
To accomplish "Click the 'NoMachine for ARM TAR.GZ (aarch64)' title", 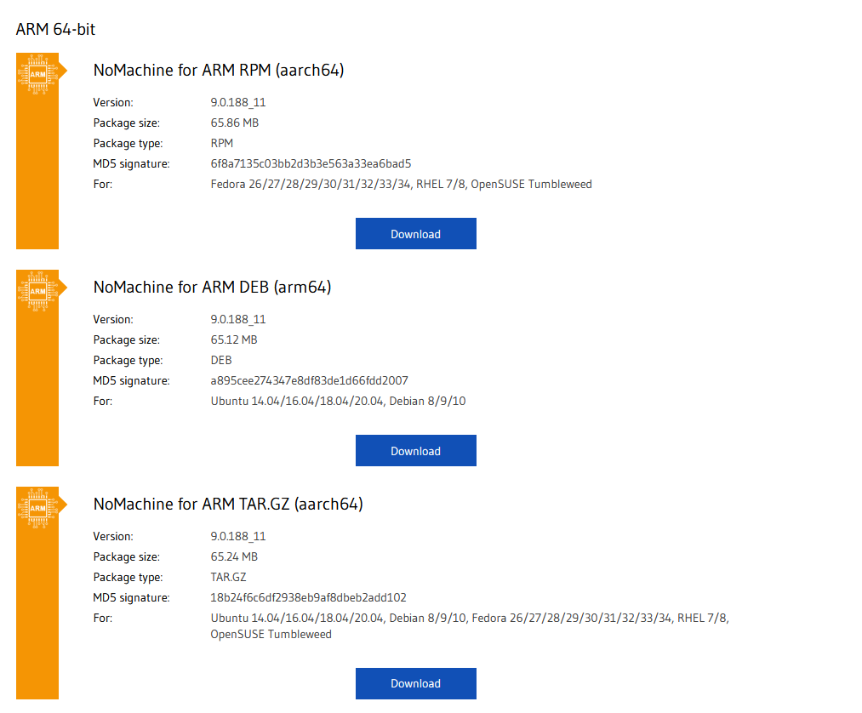I will click(228, 505).
